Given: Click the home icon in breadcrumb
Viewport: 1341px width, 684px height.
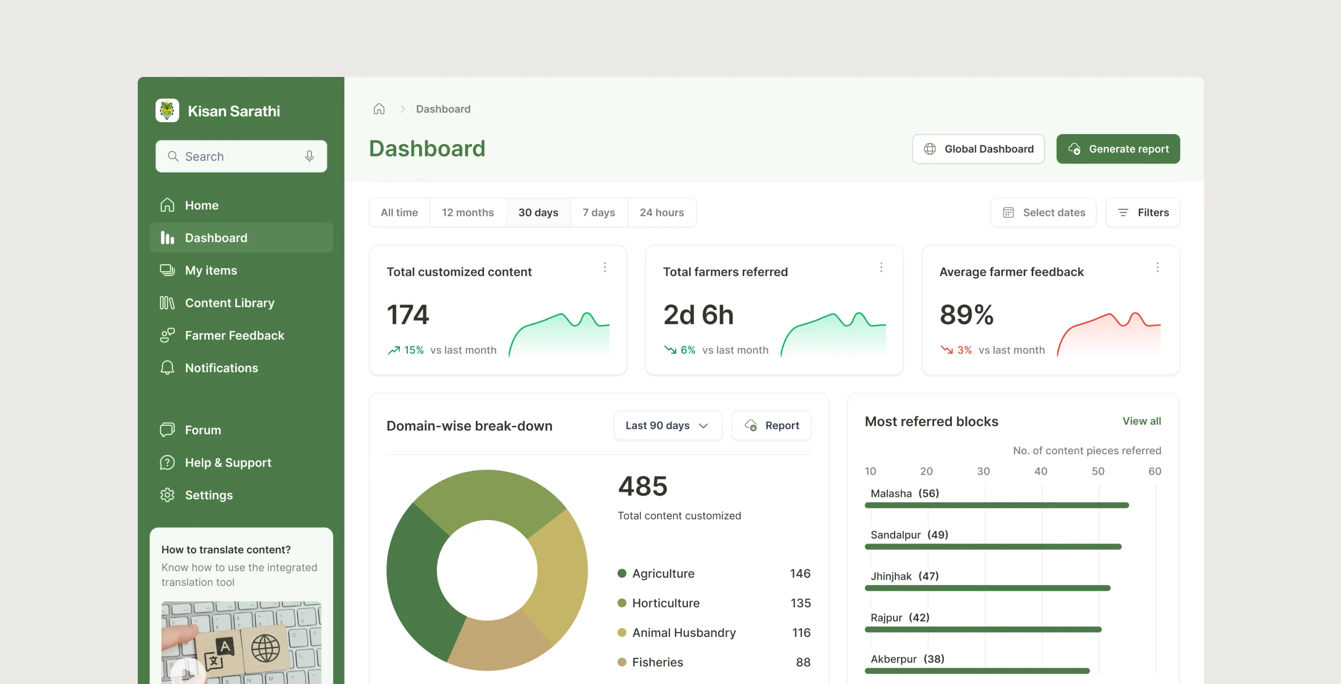Looking at the screenshot, I should coord(379,109).
